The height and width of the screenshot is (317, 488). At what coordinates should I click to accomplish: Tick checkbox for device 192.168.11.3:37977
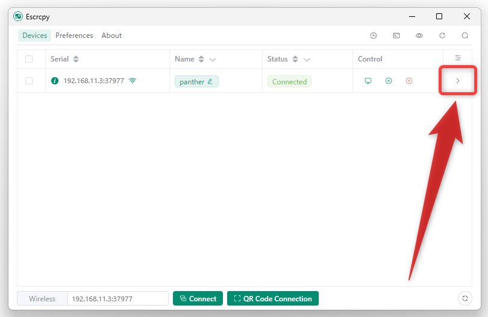(29, 81)
